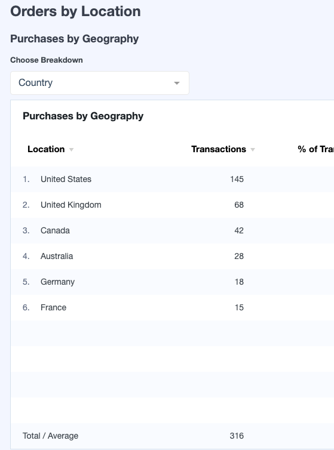Viewport: 334px width, 450px height.
Task: Click the 316 total transactions value
Action: (237, 436)
